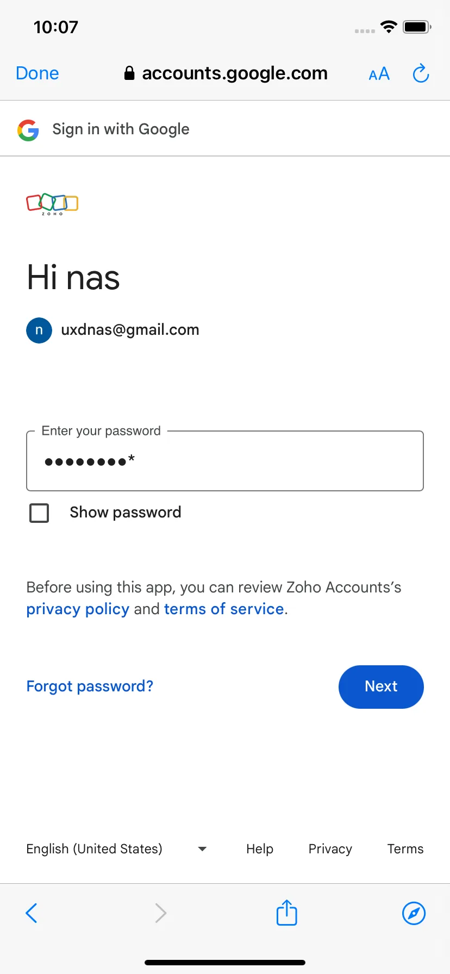Open the Forgot password? link
This screenshot has height=974, width=450.
pyautogui.click(x=90, y=686)
